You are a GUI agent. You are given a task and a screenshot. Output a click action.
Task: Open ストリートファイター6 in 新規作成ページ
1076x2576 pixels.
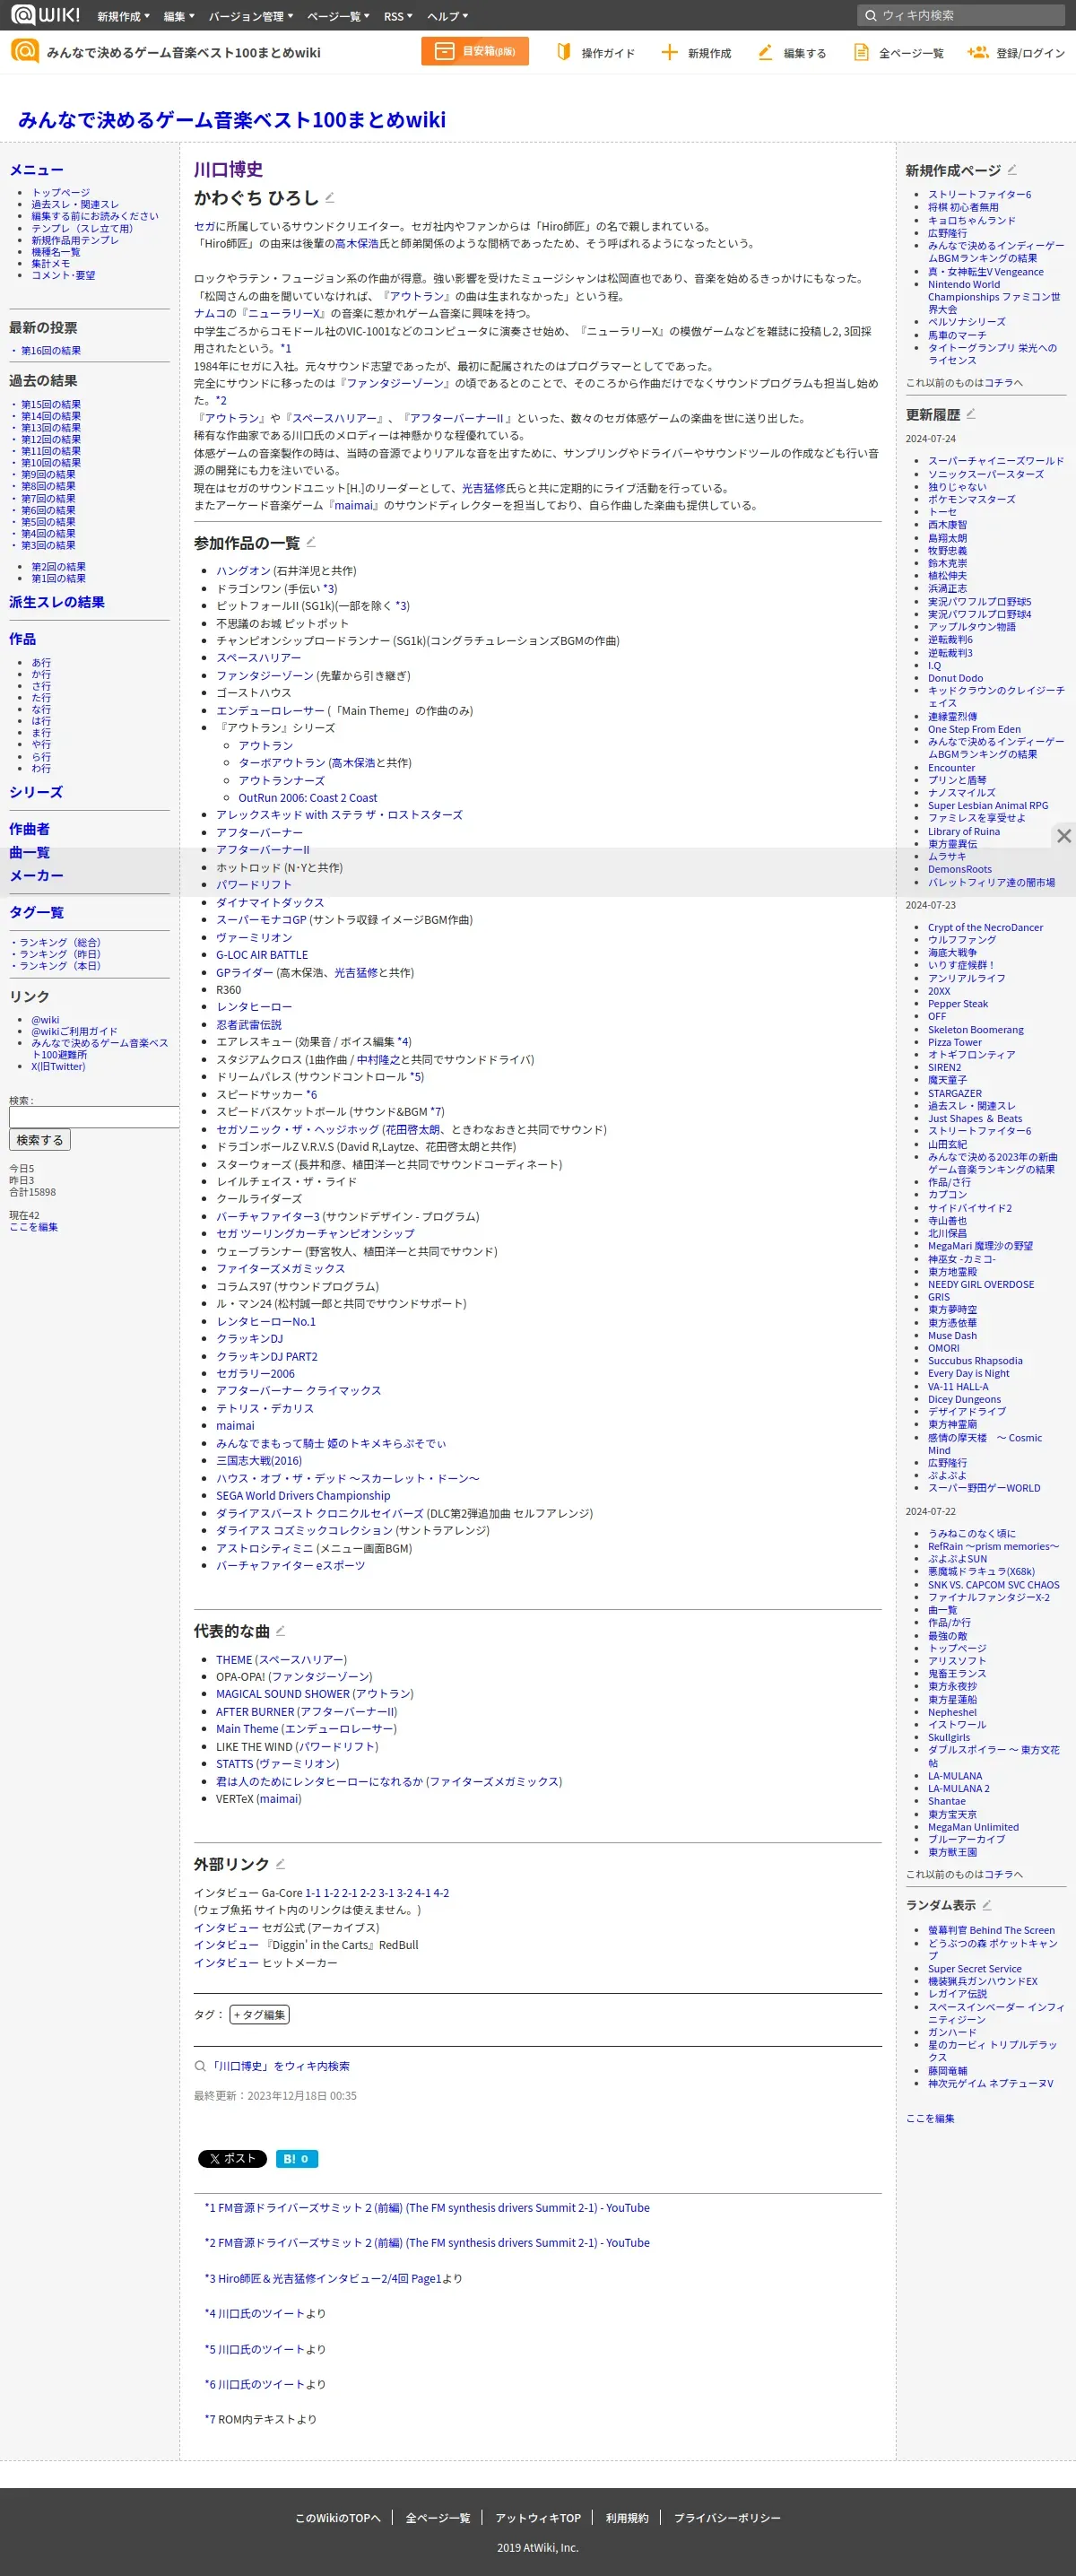[x=979, y=194]
